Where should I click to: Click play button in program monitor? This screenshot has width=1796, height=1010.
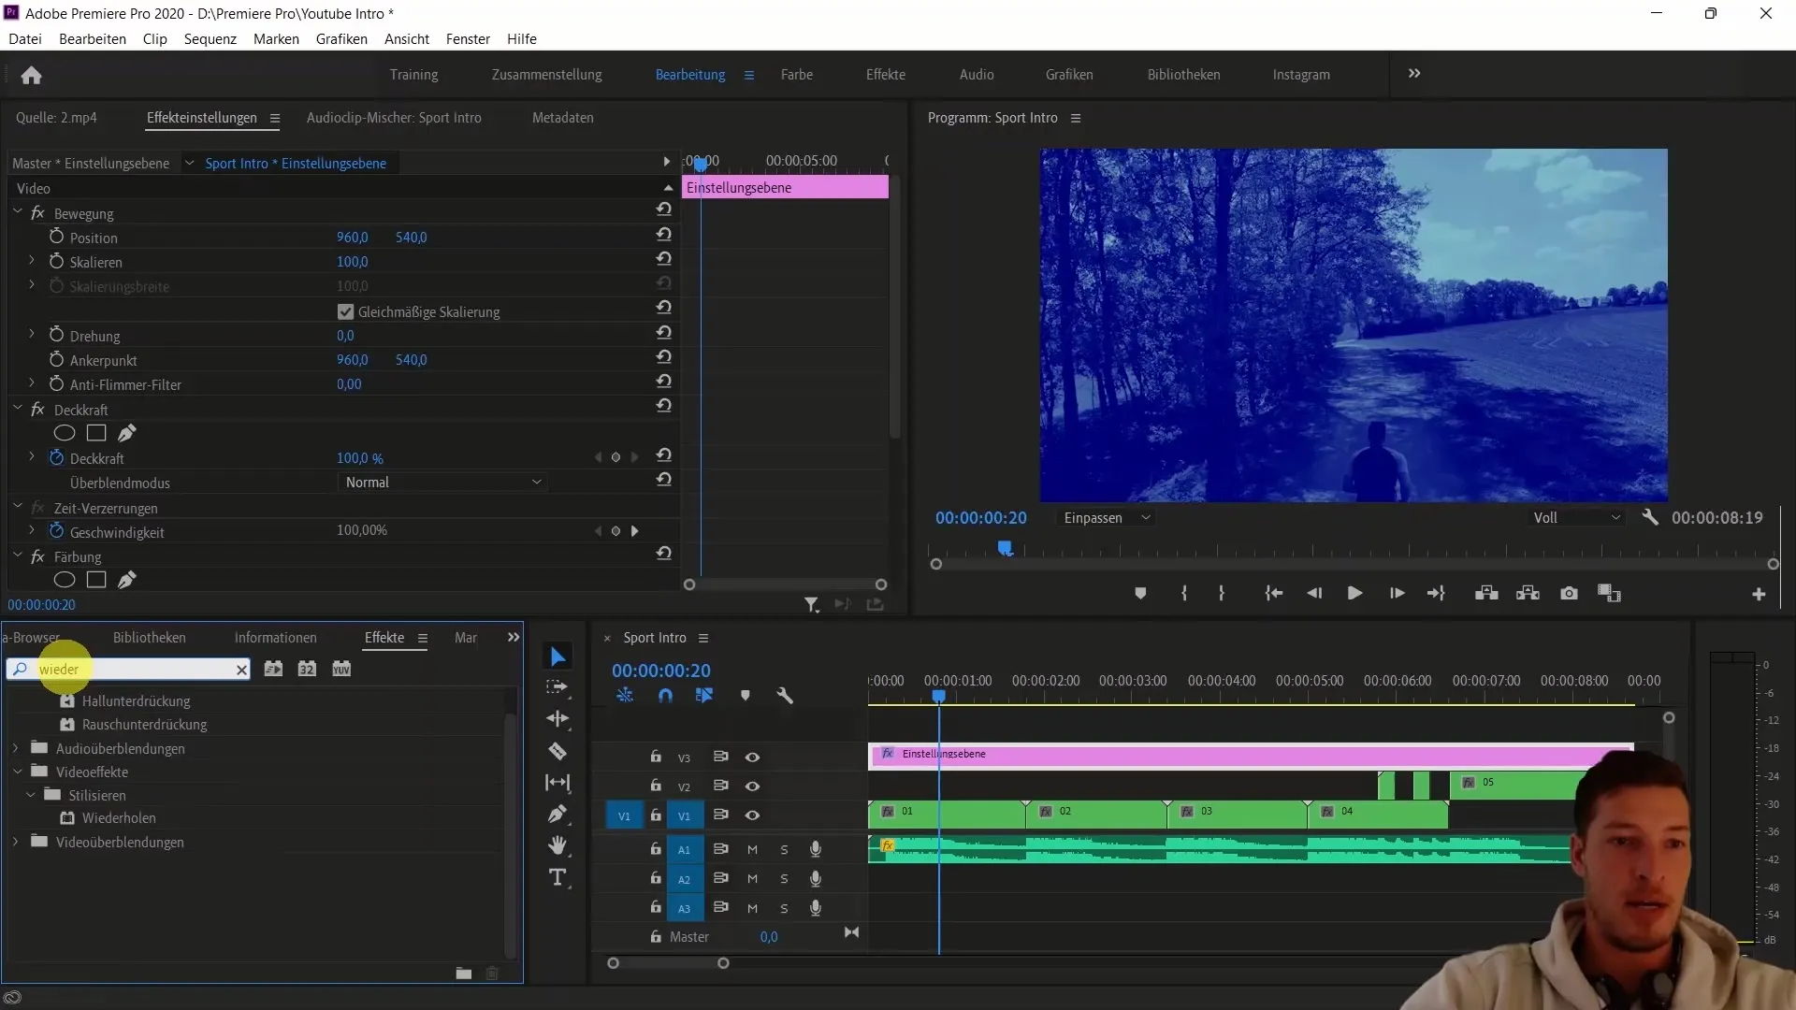[x=1354, y=593]
